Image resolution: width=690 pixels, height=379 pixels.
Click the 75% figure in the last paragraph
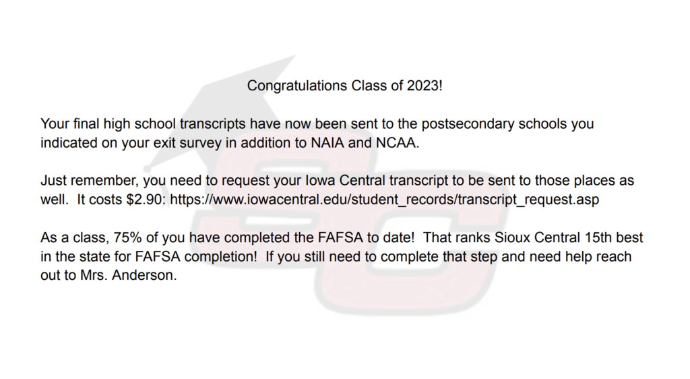click(x=127, y=237)
